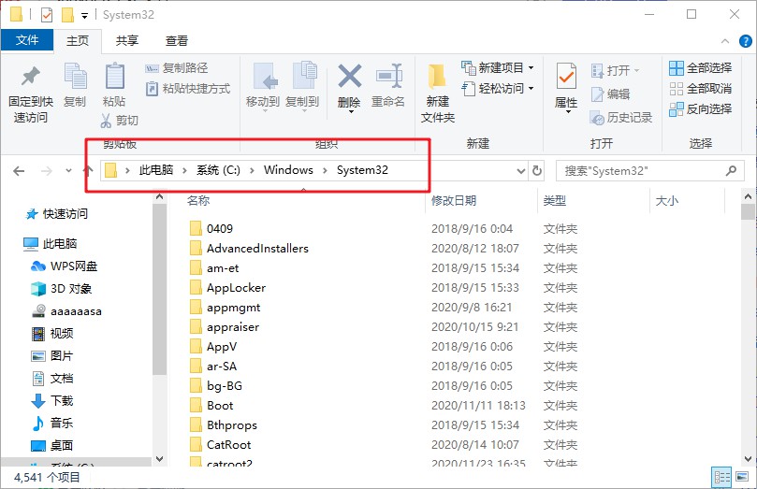757x489 pixels.
Task: Click Select all (全部选择)
Action: [701, 68]
